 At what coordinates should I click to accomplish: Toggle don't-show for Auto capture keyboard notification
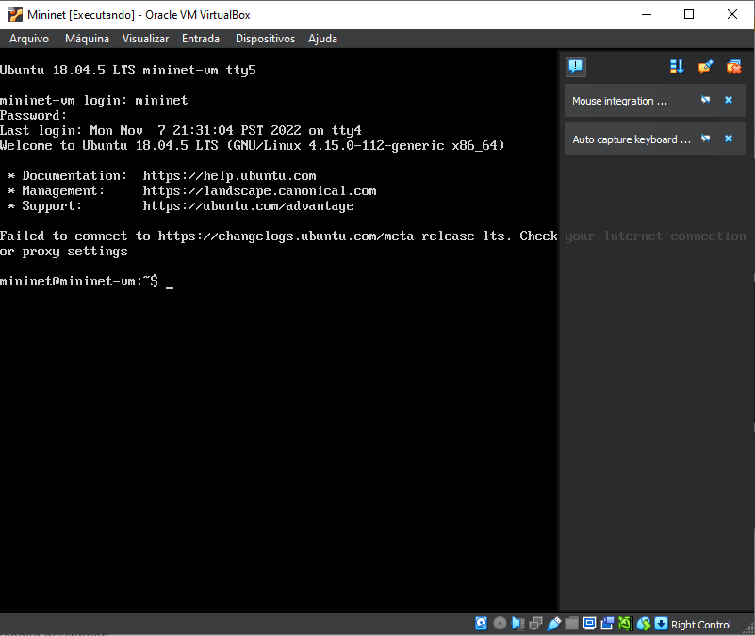(705, 138)
